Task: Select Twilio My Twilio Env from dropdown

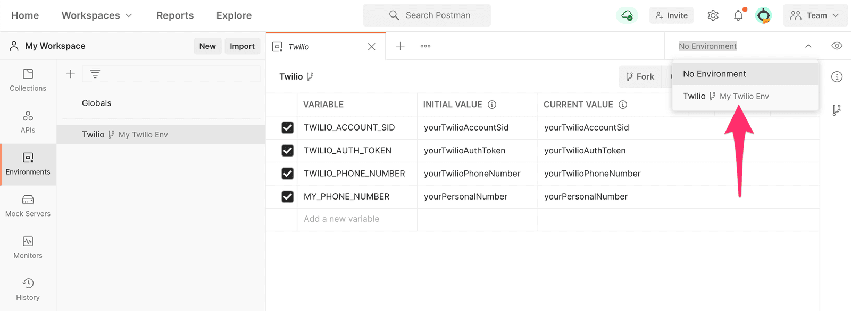Action: 726,96
